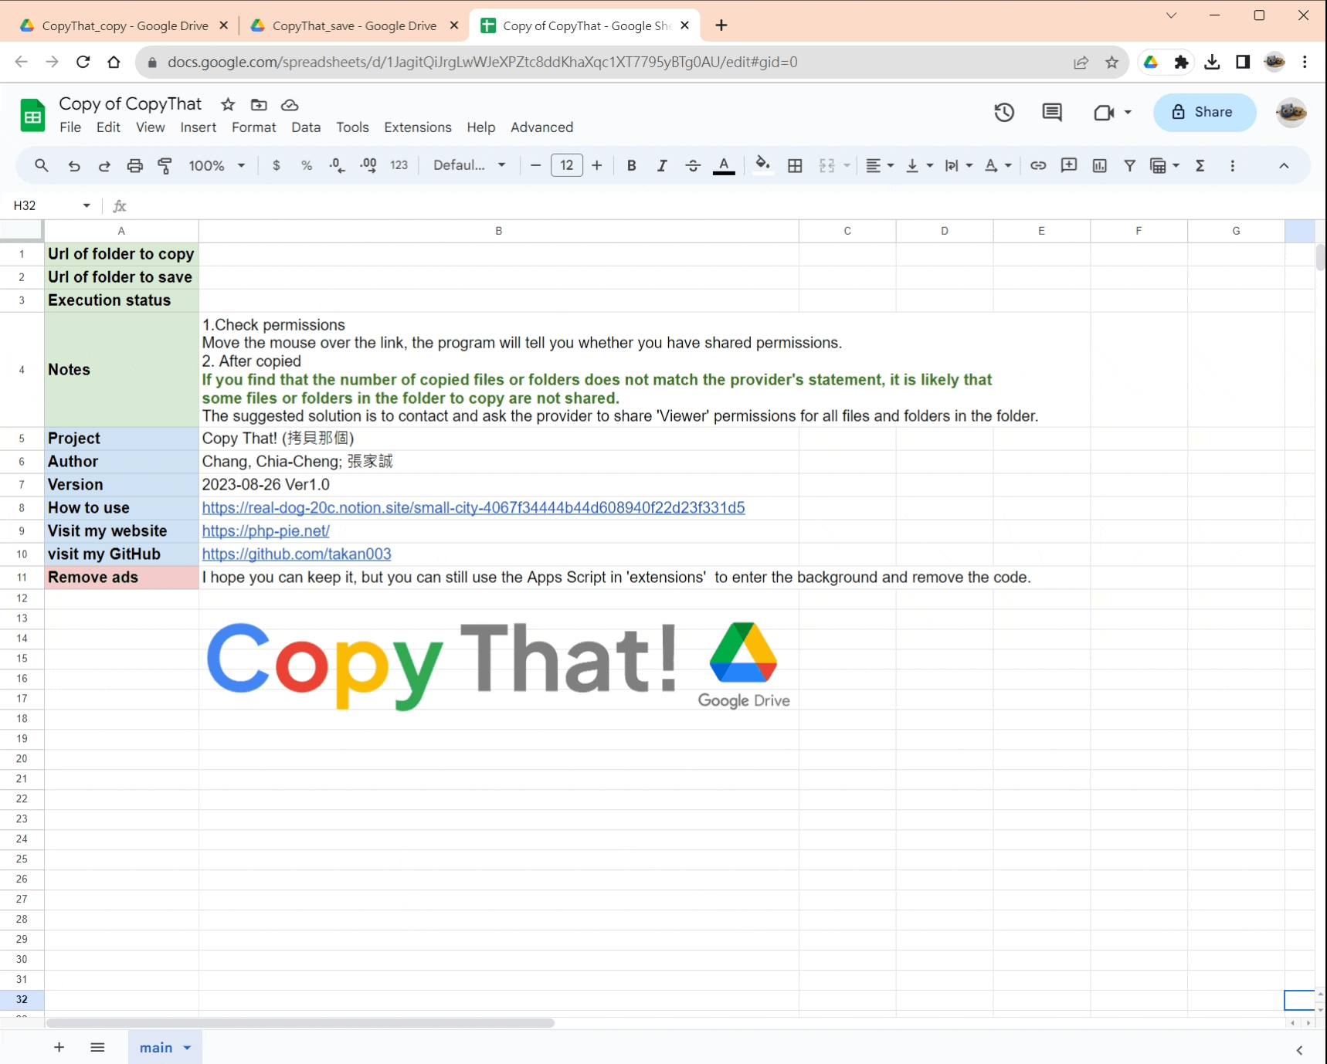Move the document to a folder
The image size is (1327, 1064).
(259, 104)
